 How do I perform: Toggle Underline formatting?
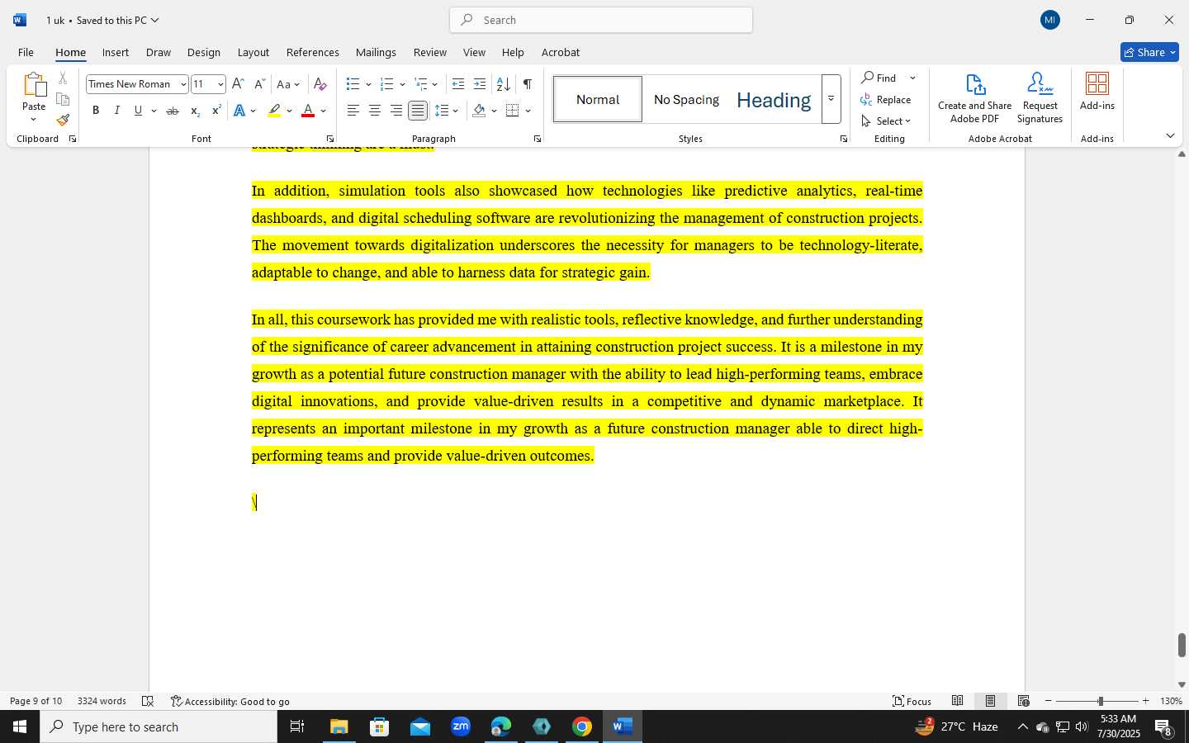coord(138,111)
